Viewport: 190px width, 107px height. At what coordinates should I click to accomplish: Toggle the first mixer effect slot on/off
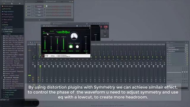pos(185,48)
